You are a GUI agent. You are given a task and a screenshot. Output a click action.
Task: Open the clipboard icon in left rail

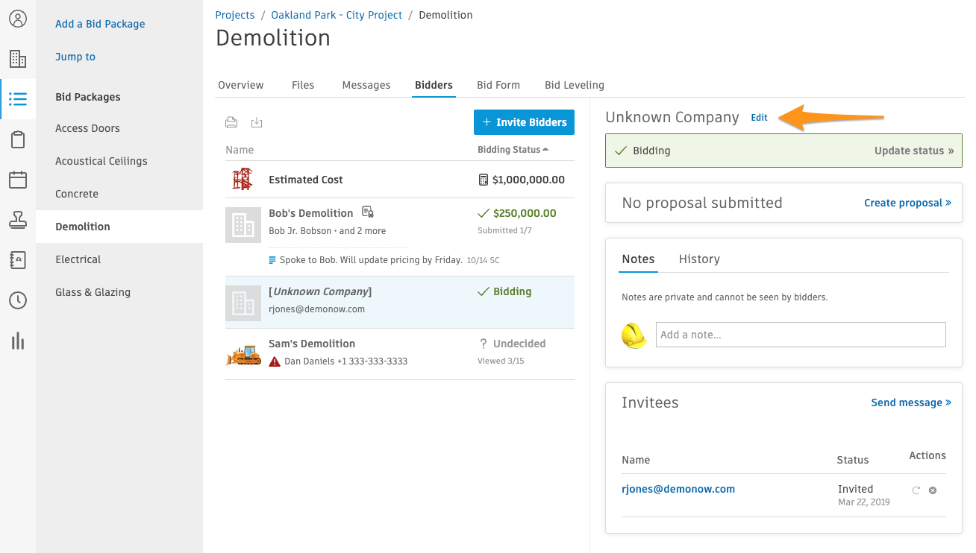(18, 139)
